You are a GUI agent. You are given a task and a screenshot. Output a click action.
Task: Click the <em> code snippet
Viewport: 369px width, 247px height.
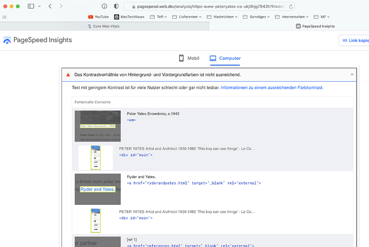[x=132, y=120]
